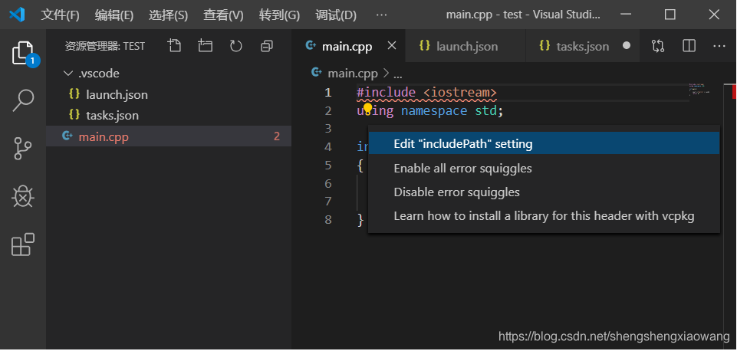737x351 pixels.
Task: Open the 转到(G) menu
Action: 279,15
